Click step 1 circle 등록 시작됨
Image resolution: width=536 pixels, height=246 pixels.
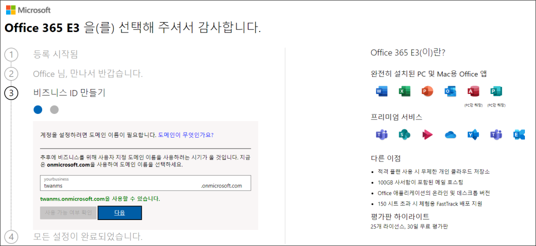[11, 55]
